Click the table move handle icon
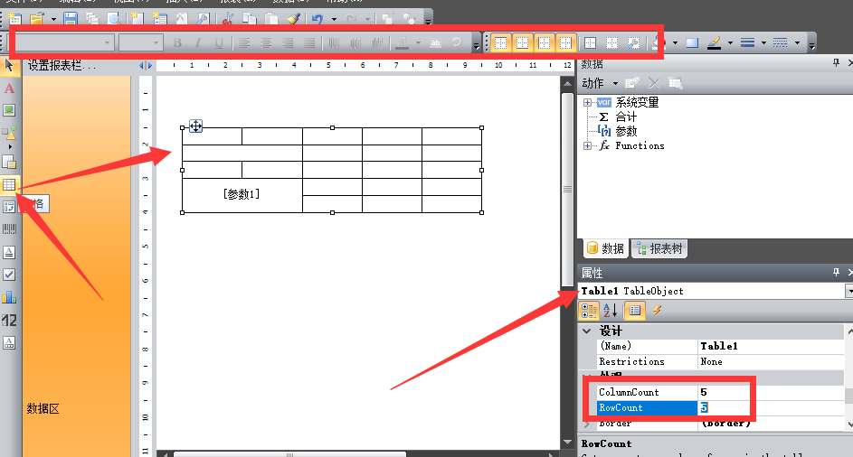Image resolution: width=853 pixels, height=457 pixels. click(x=196, y=126)
